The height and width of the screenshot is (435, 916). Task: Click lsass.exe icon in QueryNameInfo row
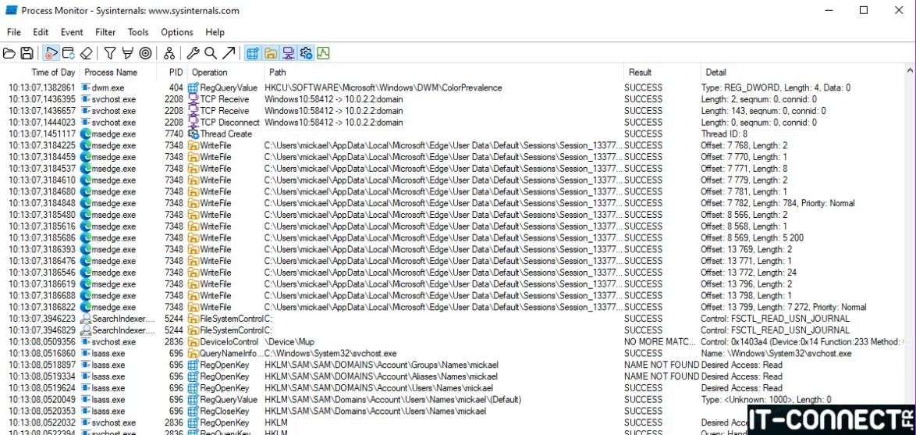(86, 353)
